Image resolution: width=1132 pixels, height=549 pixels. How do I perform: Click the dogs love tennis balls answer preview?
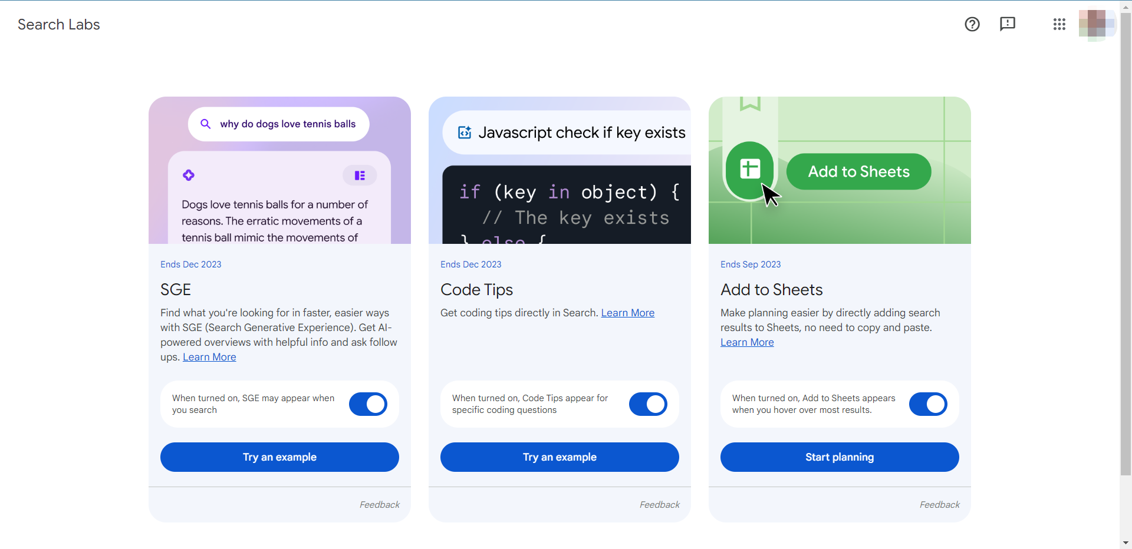click(x=279, y=198)
